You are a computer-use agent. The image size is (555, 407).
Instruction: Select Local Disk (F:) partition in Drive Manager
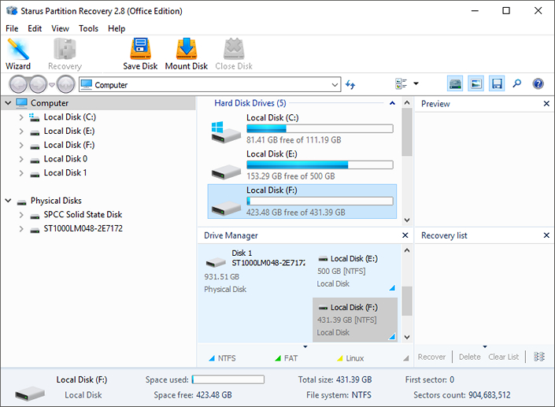pyautogui.click(x=355, y=320)
